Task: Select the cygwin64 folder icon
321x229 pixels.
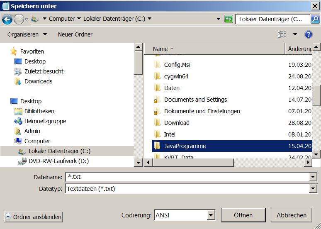Action: click(x=157, y=76)
